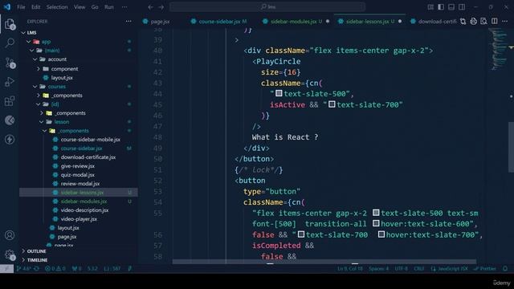Open the overflow menu ellipsis in menu bar
Image resolution: width=514 pixels, height=289 pixels.
pyautogui.click(x=124, y=7)
